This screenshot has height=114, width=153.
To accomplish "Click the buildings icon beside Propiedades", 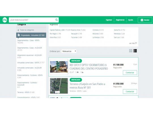I will [x=19, y=35].
